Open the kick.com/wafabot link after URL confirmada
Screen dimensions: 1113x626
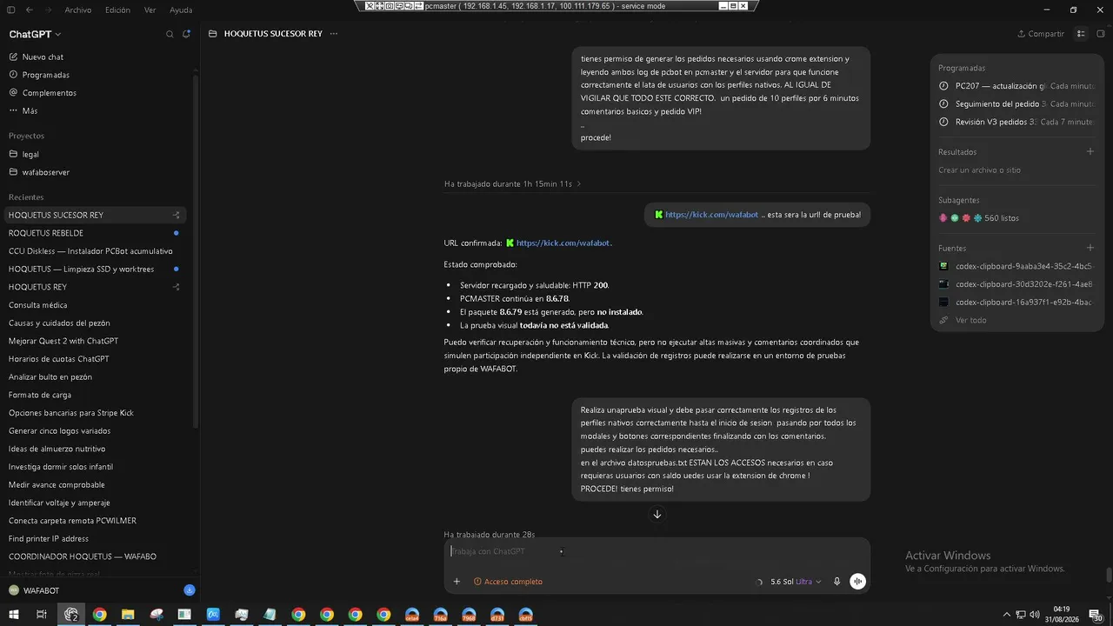[559, 243]
